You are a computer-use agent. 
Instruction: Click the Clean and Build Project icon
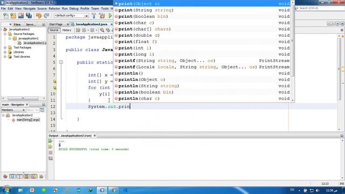102,16
